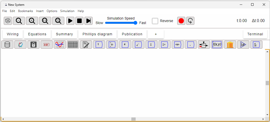
Task: Open the Bookmarks menu
Action: tap(25, 11)
